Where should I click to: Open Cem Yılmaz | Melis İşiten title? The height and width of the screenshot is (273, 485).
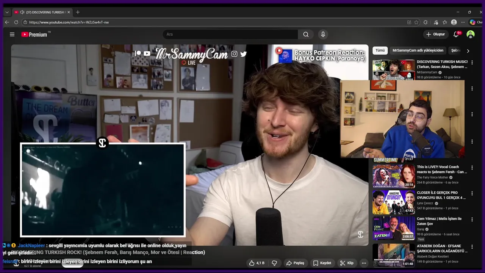[x=439, y=221]
